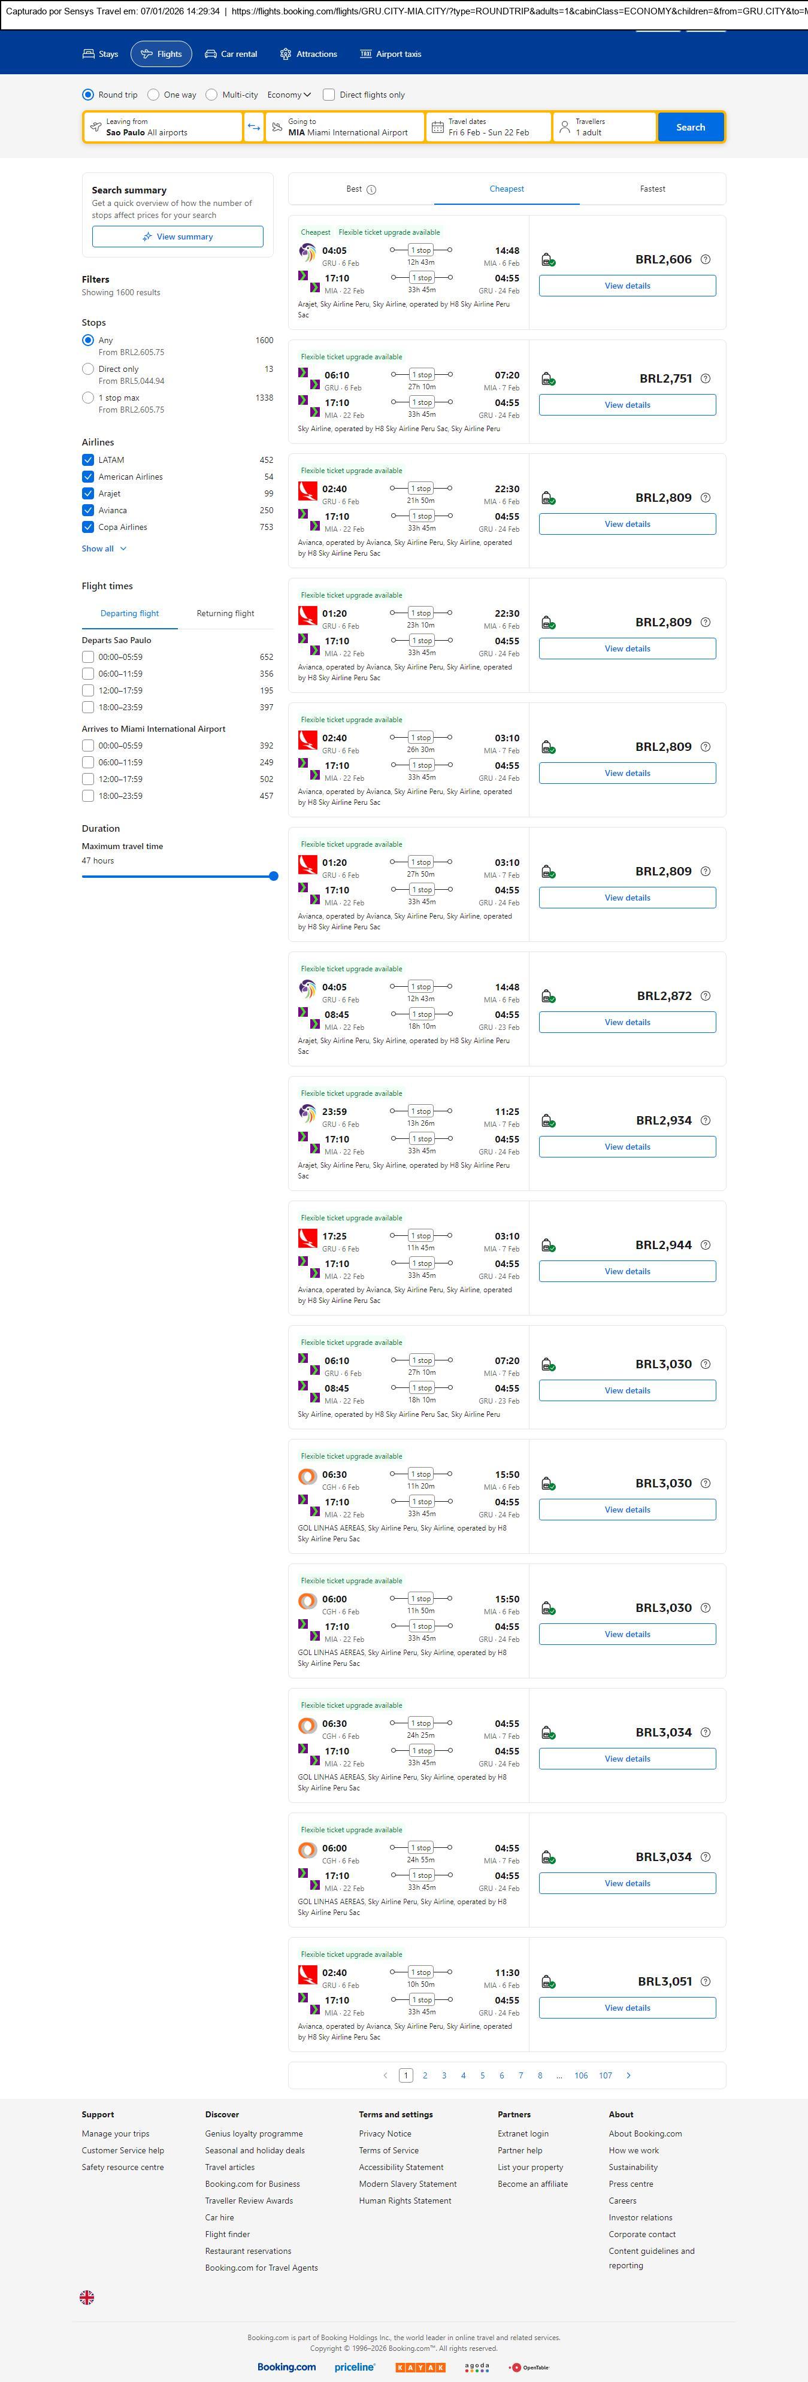808x2382 pixels.
Task: Go to the next results page arrow
Action: (629, 2074)
